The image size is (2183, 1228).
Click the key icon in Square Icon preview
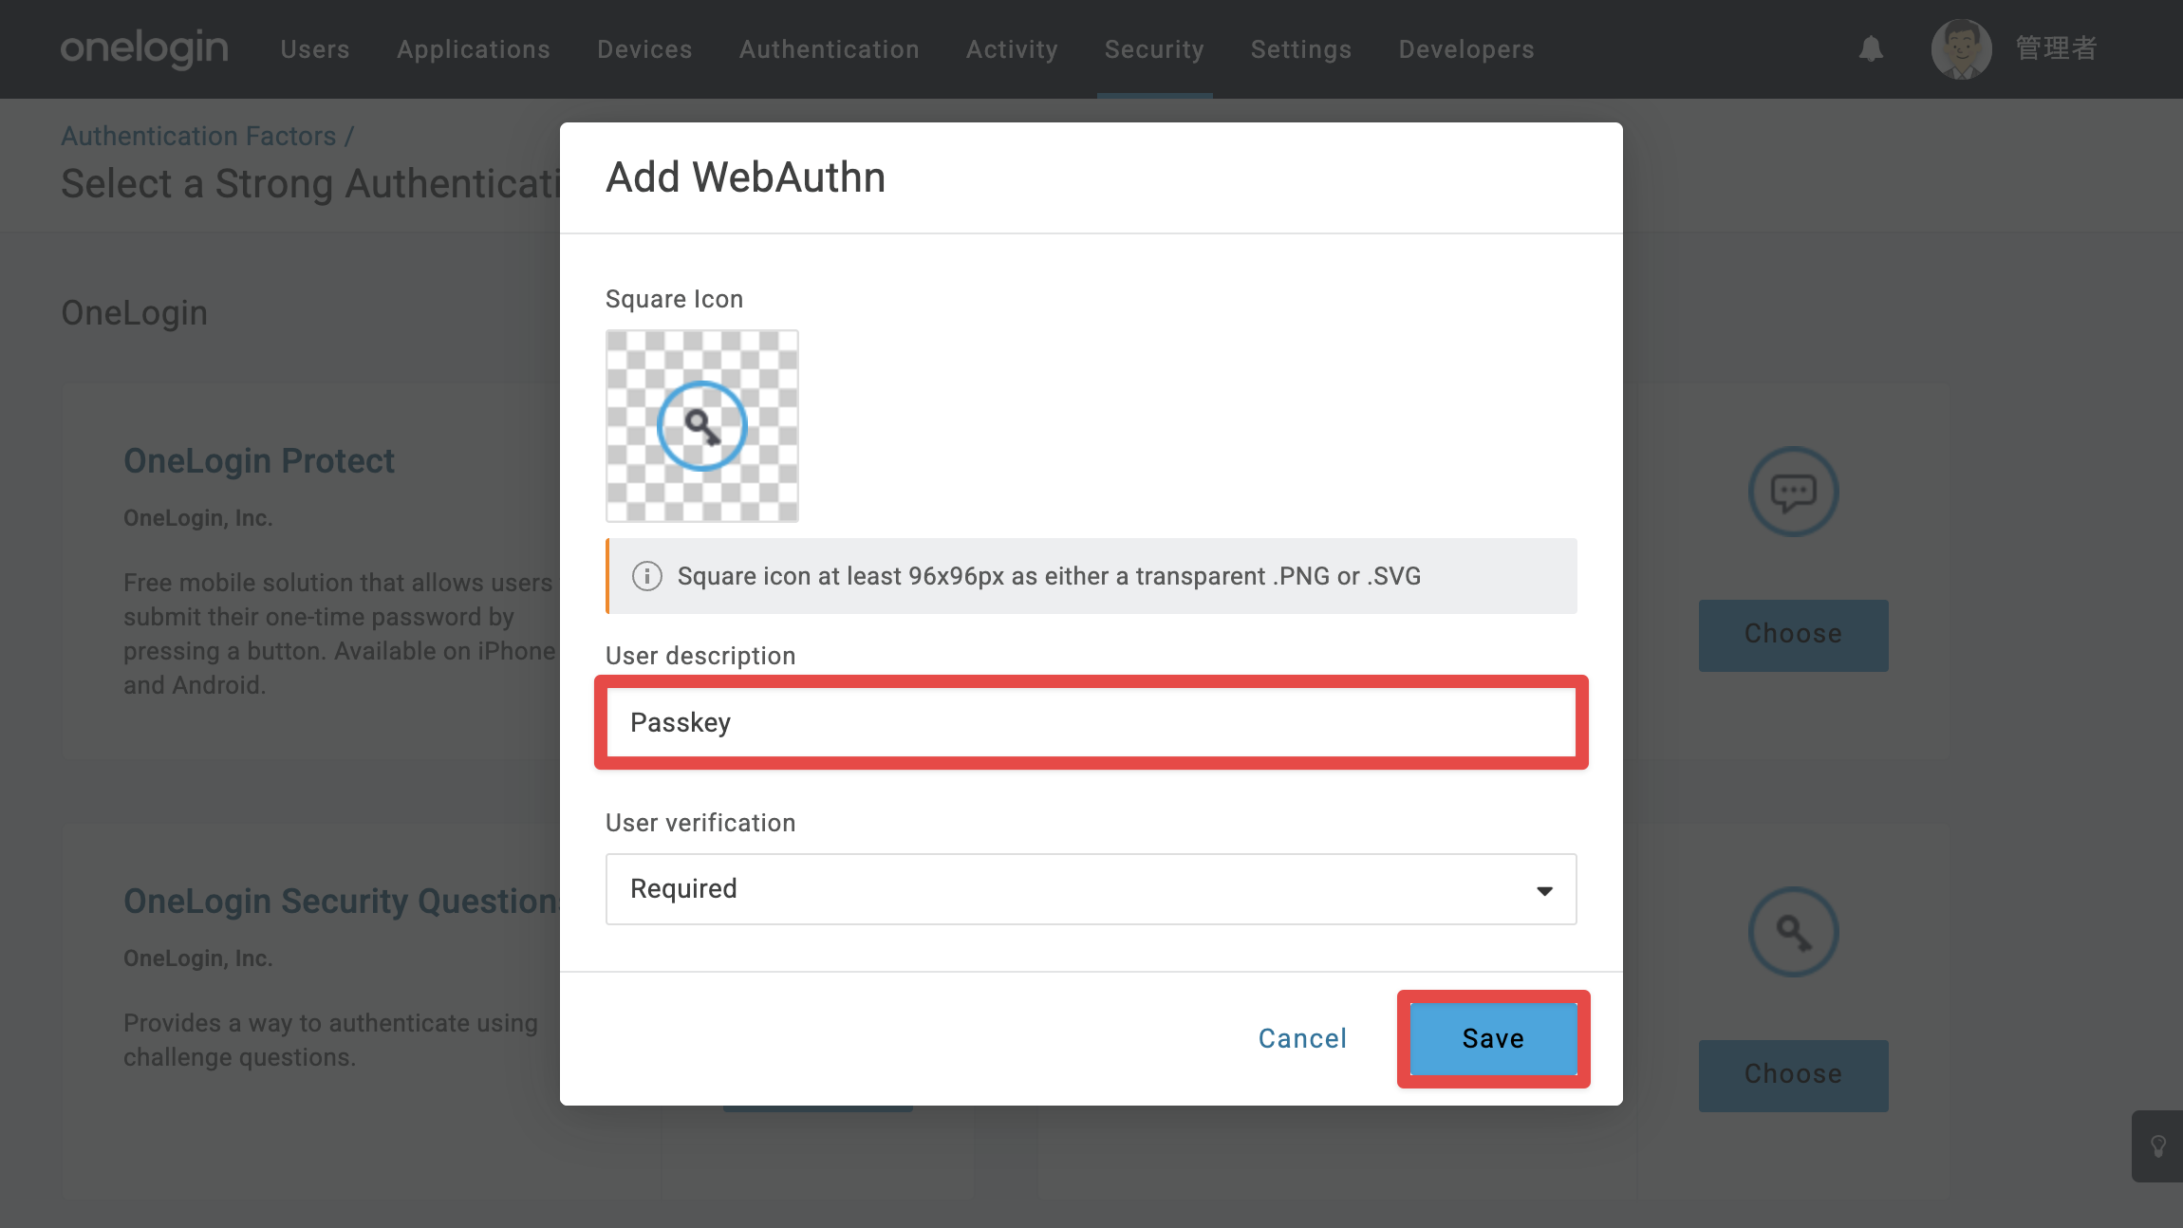tap(702, 426)
